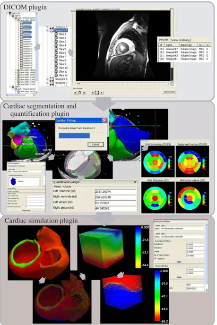Select Slice 4 in the timepoint tree
Viewport: 217px width, 325px height.
tap(62, 45)
